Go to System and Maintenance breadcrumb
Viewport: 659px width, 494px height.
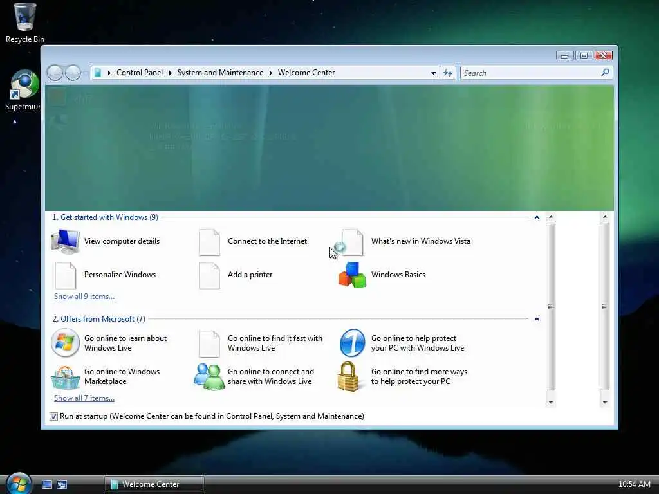[x=220, y=73]
